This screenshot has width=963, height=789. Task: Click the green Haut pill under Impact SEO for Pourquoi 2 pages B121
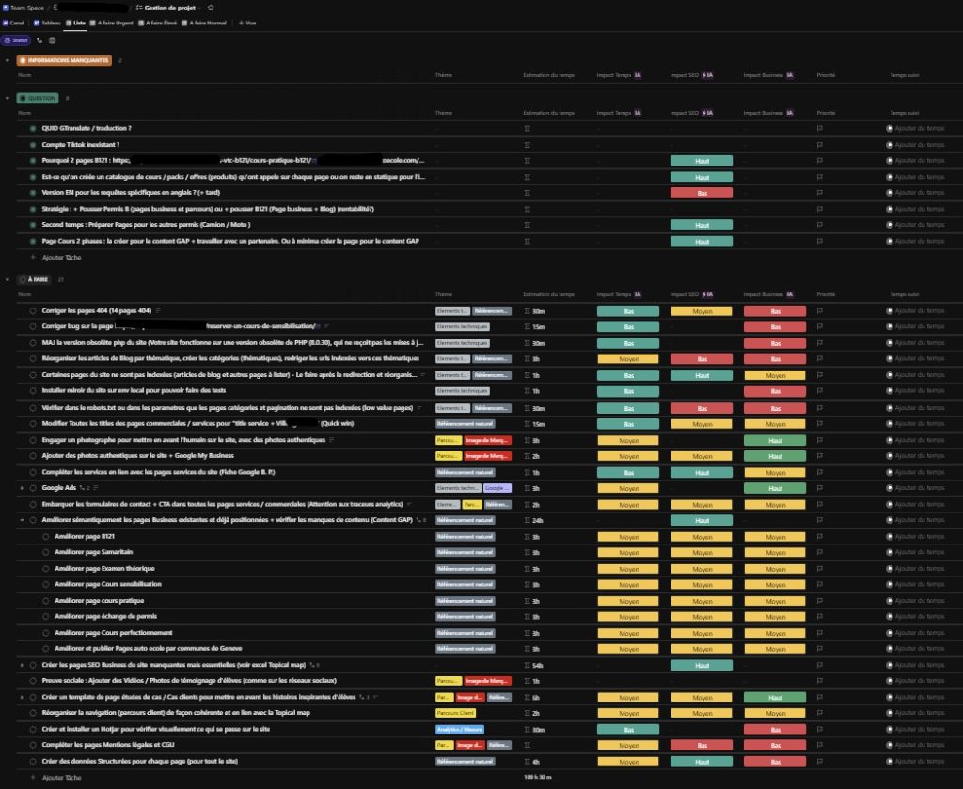(703, 161)
